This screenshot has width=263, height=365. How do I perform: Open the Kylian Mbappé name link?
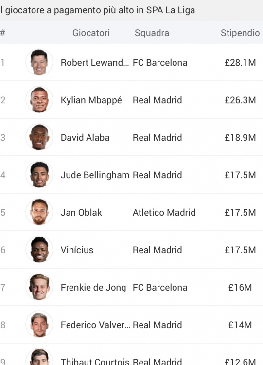point(91,100)
